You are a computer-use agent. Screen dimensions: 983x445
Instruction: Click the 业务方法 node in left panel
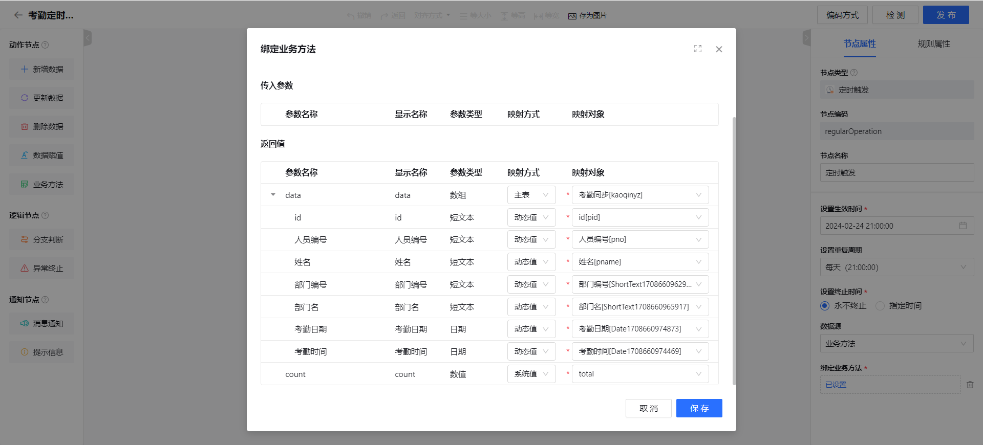(41, 184)
